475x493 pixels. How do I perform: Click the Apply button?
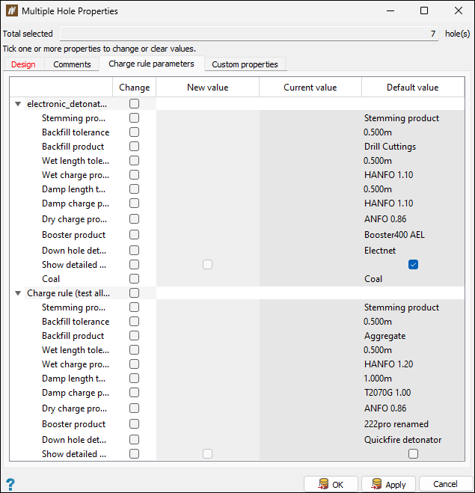(388, 484)
